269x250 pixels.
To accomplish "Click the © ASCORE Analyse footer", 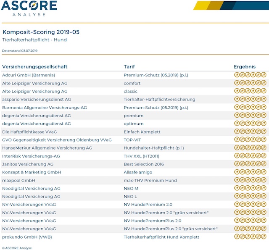I will 17,248.
